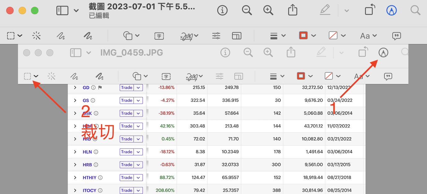This screenshot has height=194, width=427.
Task: Open the Shapes tool
Action: click(x=128, y=36)
